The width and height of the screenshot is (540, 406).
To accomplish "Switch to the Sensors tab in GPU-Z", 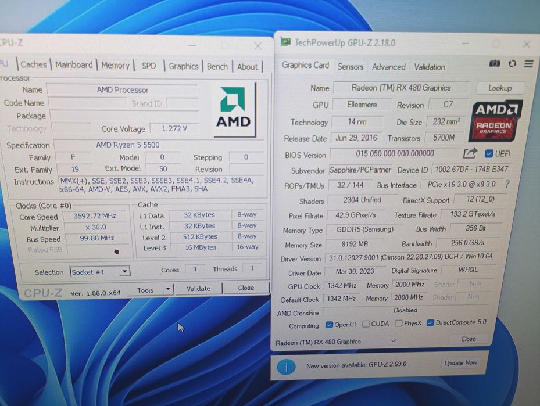I will click(351, 66).
